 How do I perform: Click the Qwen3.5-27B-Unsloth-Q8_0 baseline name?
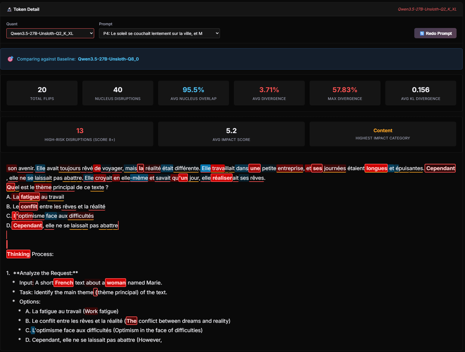108,59
